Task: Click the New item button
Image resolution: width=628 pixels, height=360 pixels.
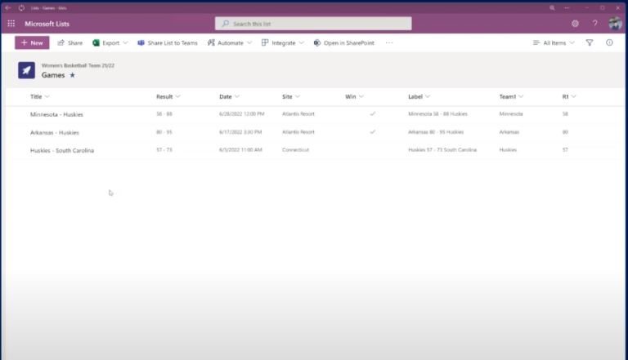Action: (x=32, y=42)
